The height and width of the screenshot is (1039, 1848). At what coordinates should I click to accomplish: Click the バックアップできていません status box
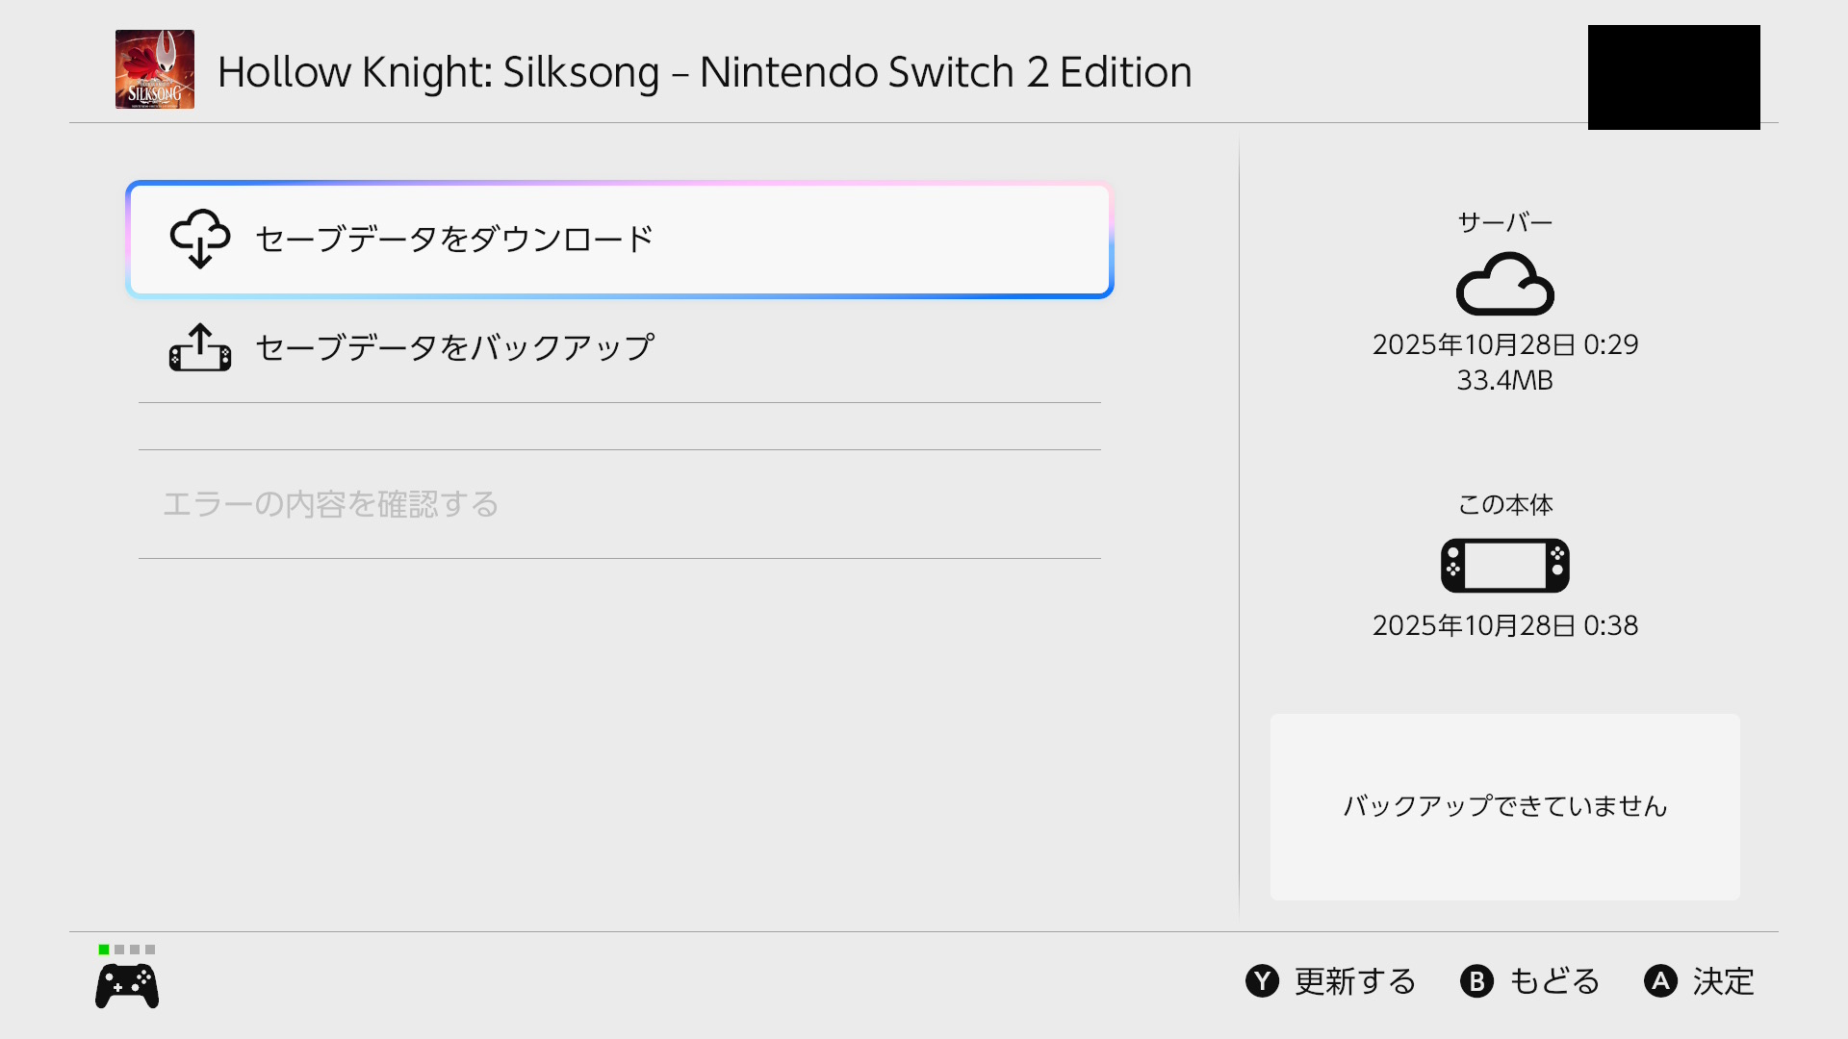click(x=1504, y=806)
